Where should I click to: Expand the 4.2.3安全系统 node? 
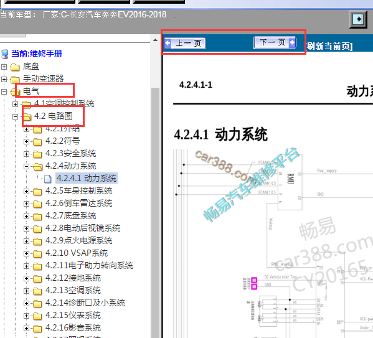click(26, 154)
